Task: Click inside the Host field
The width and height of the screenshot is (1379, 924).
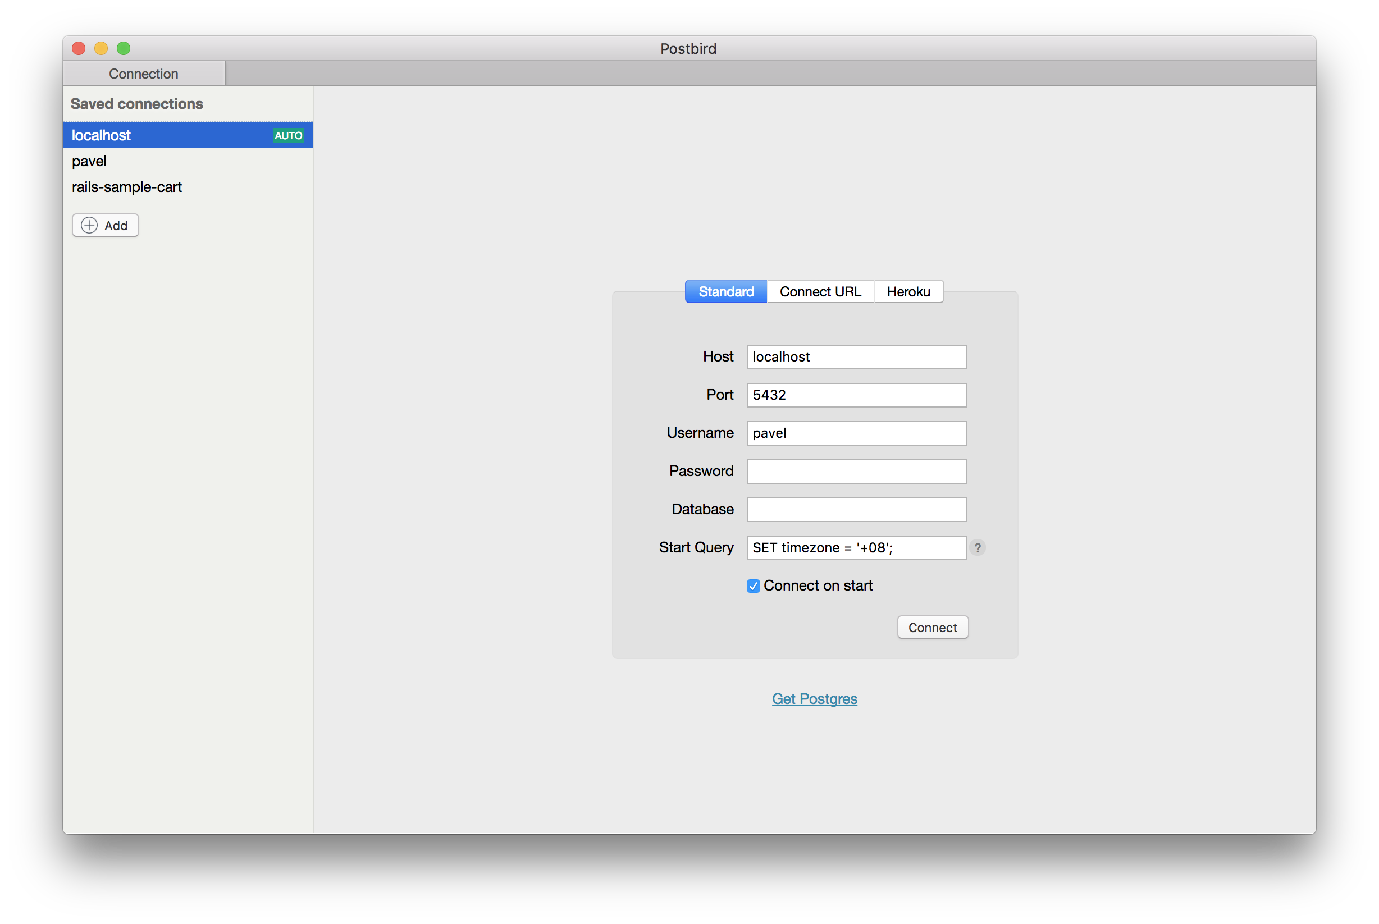Action: click(x=856, y=356)
